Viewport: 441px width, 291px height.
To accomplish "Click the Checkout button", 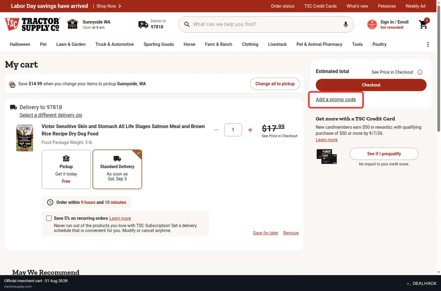I will [x=371, y=85].
